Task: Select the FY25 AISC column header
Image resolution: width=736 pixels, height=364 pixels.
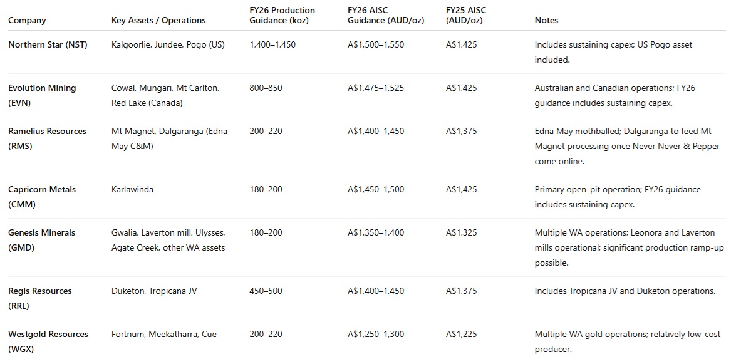Action: pos(466,15)
